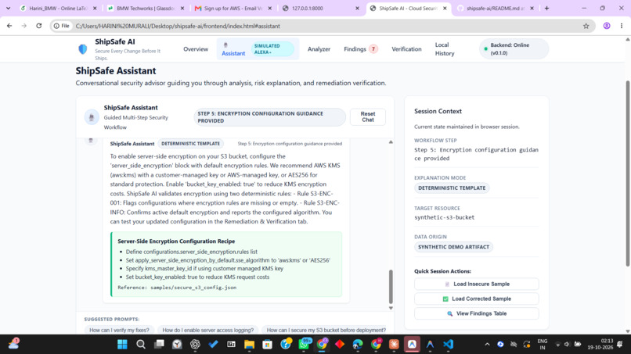The height and width of the screenshot is (354, 631).
Task: Select prompt 'How do I enable server access logging?'
Action: (207, 330)
